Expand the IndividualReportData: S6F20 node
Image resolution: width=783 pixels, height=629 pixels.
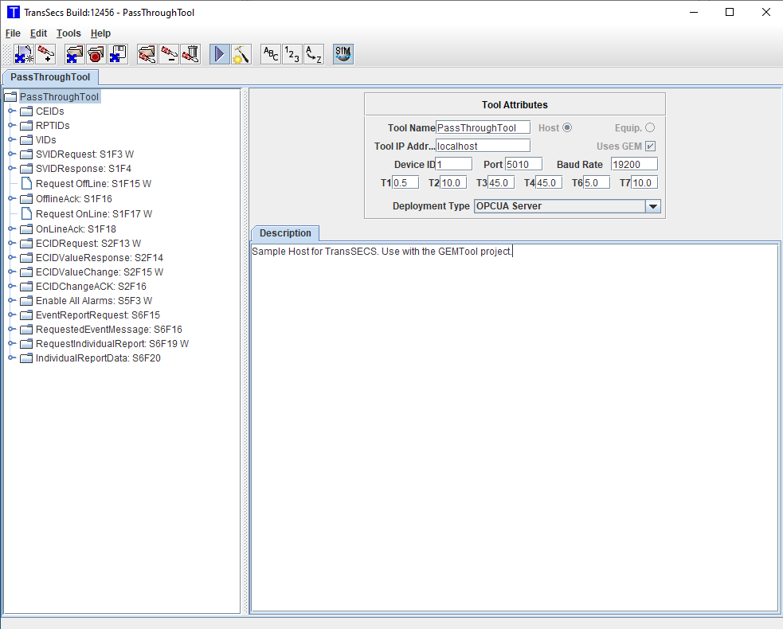(11, 358)
